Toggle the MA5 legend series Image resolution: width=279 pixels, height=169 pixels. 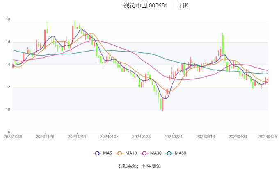pos(103,153)
